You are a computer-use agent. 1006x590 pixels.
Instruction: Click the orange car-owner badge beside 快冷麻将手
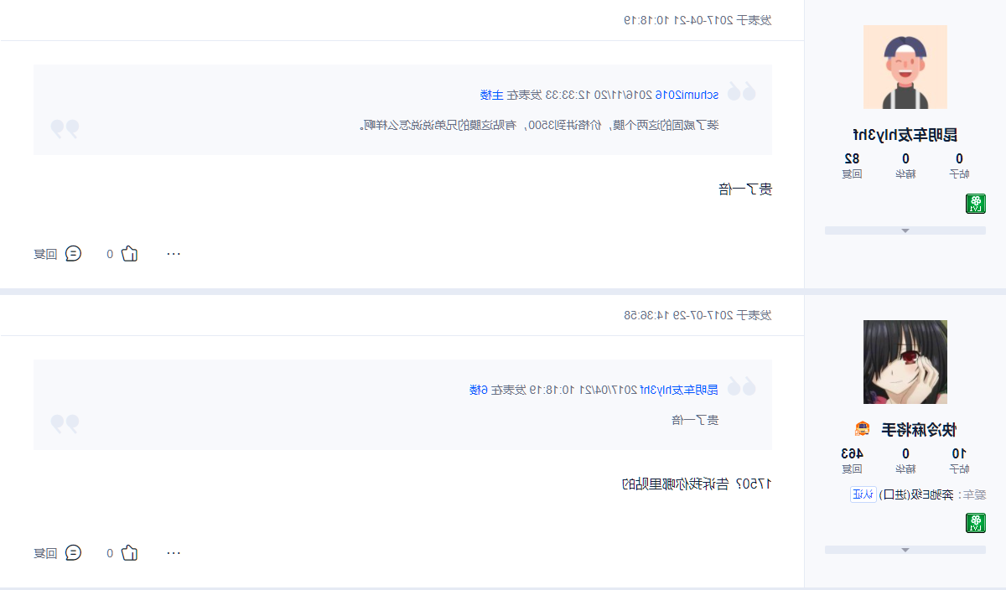pyautogui.click(x=862, y=429)
